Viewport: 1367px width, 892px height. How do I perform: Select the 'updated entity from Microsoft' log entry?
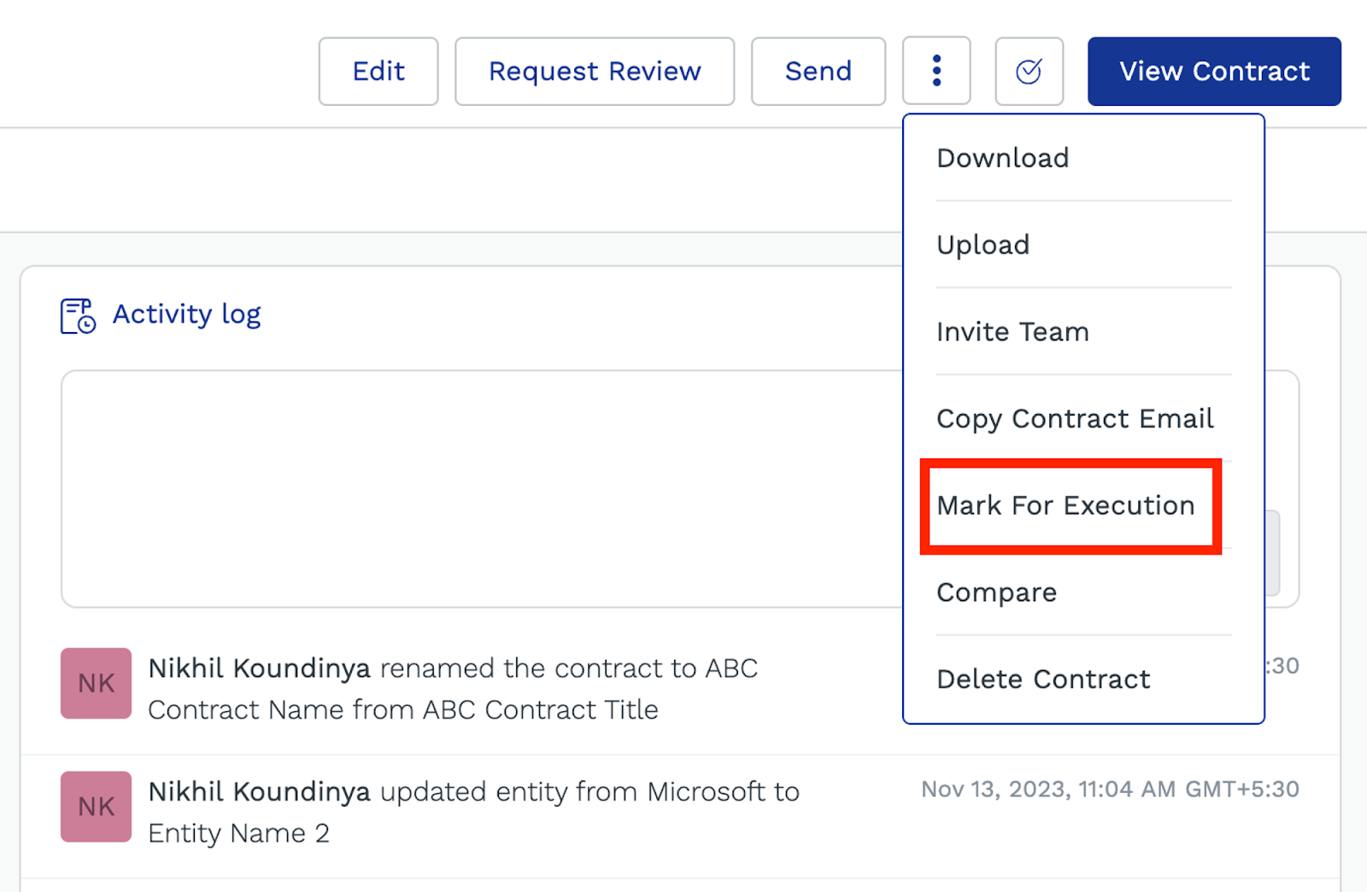473,812
